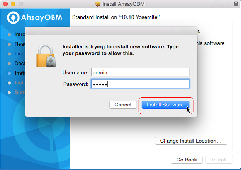The image size is (241, 170).
Task: Close the installer with red button
Action: 5,4
